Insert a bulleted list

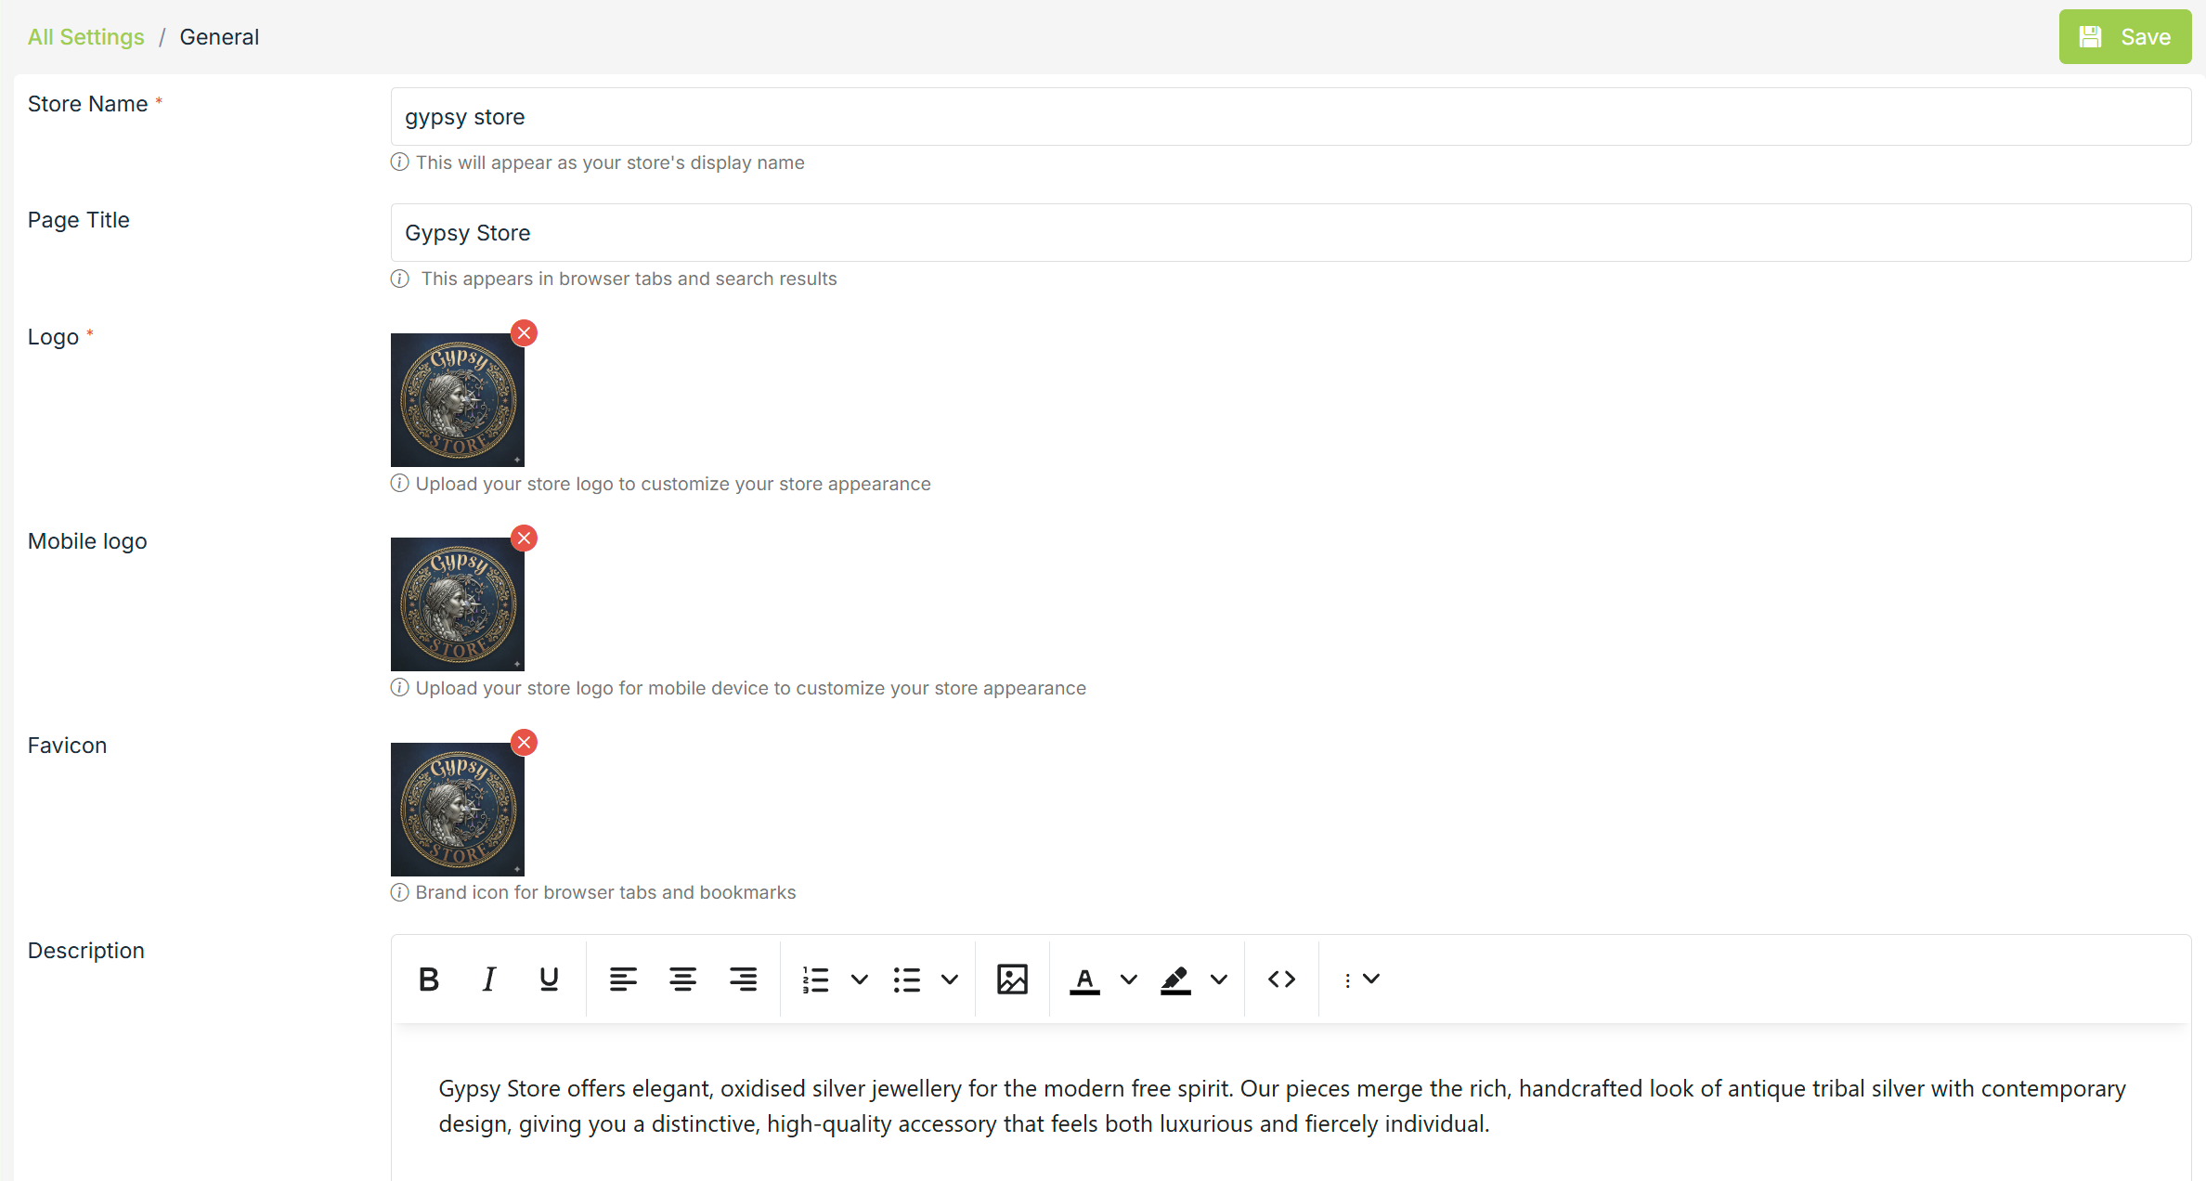[906, 979]
